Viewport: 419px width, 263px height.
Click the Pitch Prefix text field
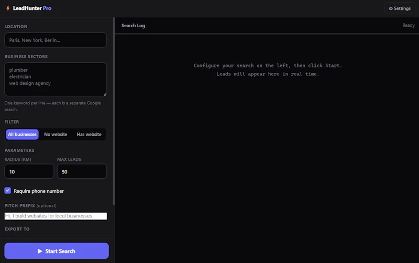click(x=56, y=216)
